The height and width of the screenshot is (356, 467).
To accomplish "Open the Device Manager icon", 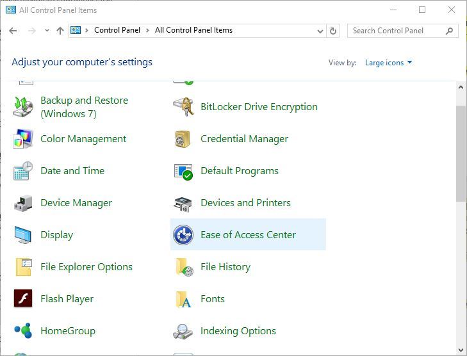I will [x=23, y=203].
